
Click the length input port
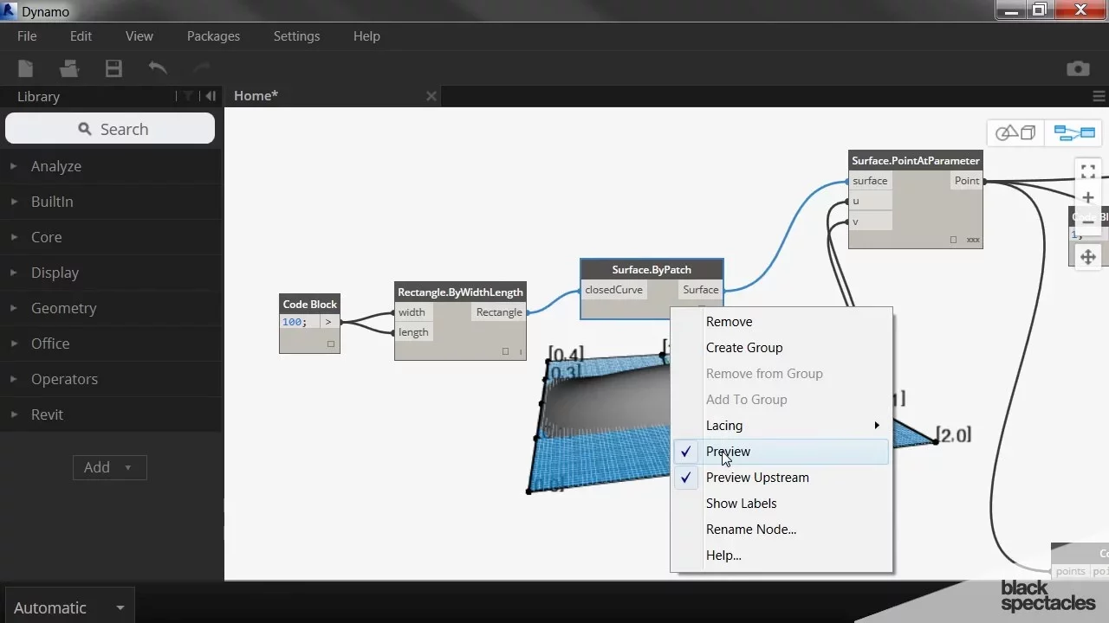(413, 332)
